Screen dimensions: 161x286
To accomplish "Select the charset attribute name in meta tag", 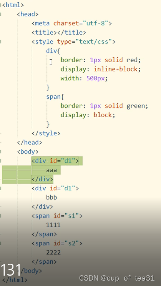I will tap(66, 23).
